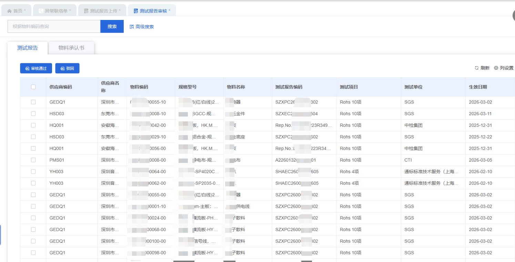Click the 审核通过 approve button
515x262 pixels.
point(36,68)
